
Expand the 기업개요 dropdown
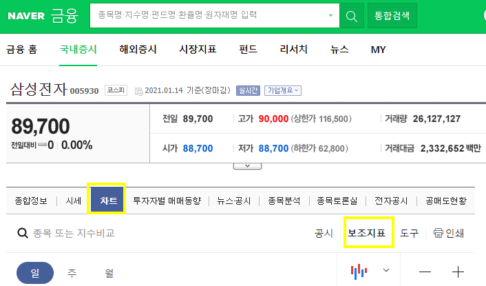coord(283,90)
